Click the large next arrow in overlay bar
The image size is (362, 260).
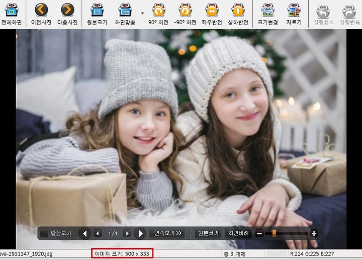point(140,233)
